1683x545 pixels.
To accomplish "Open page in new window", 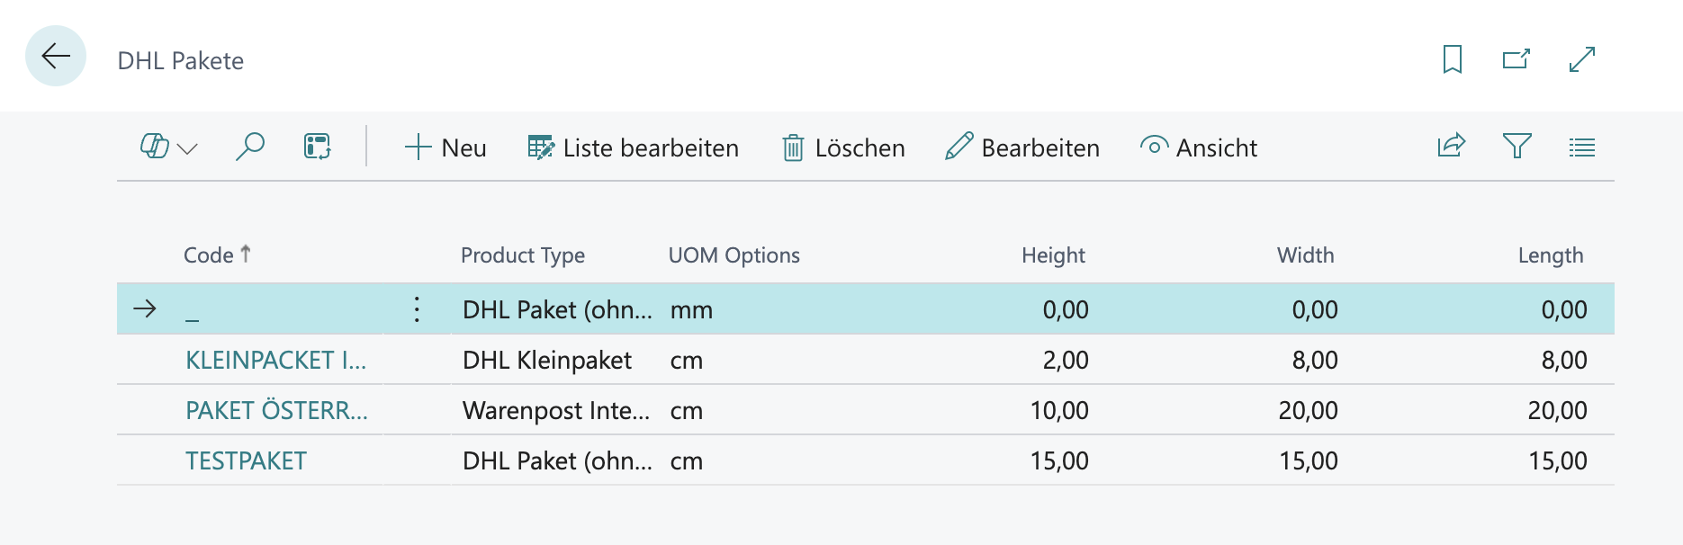I will pyautogui.click(x=1516, y=59).
